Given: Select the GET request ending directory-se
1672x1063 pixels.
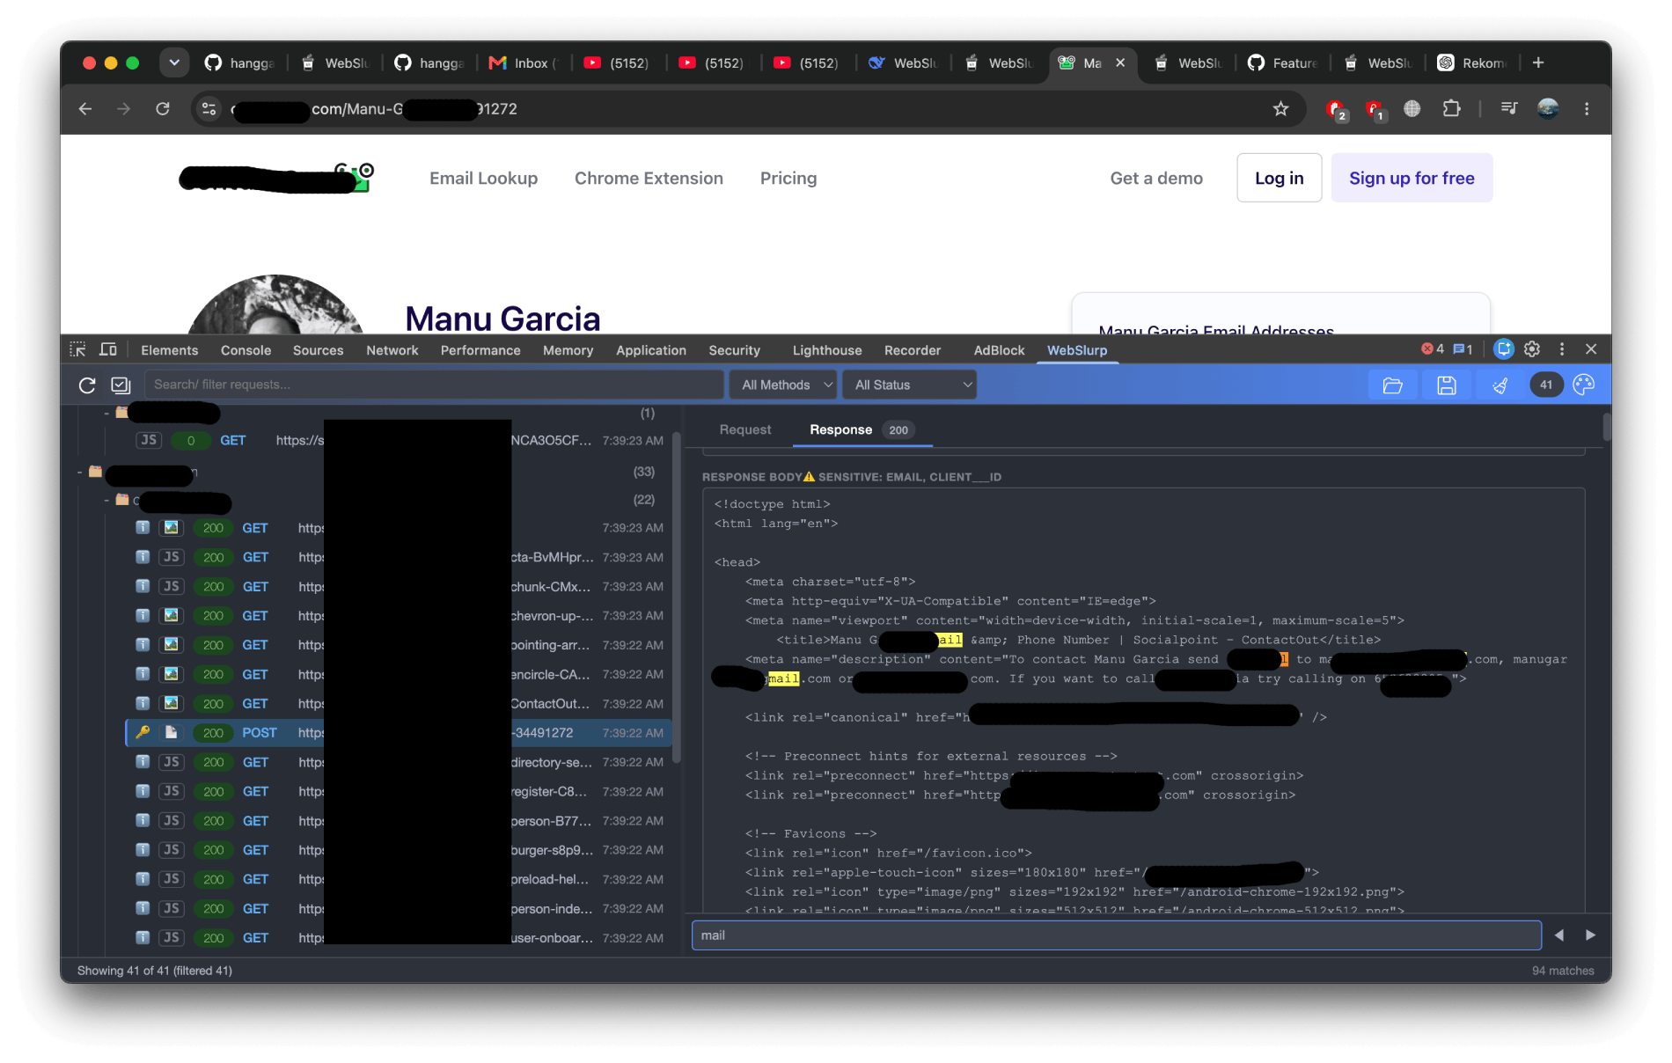Looking at the screenshot, I should coord(399,762).
